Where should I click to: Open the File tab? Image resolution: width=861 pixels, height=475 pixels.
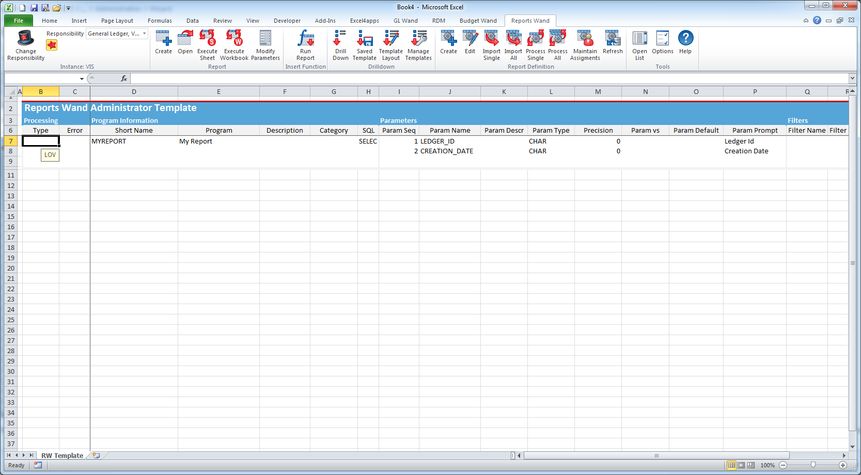[x=19, y=21]
